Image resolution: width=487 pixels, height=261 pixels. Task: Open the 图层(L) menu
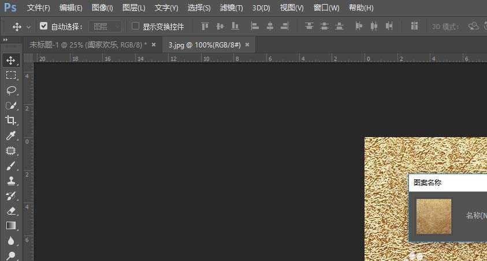134,8
